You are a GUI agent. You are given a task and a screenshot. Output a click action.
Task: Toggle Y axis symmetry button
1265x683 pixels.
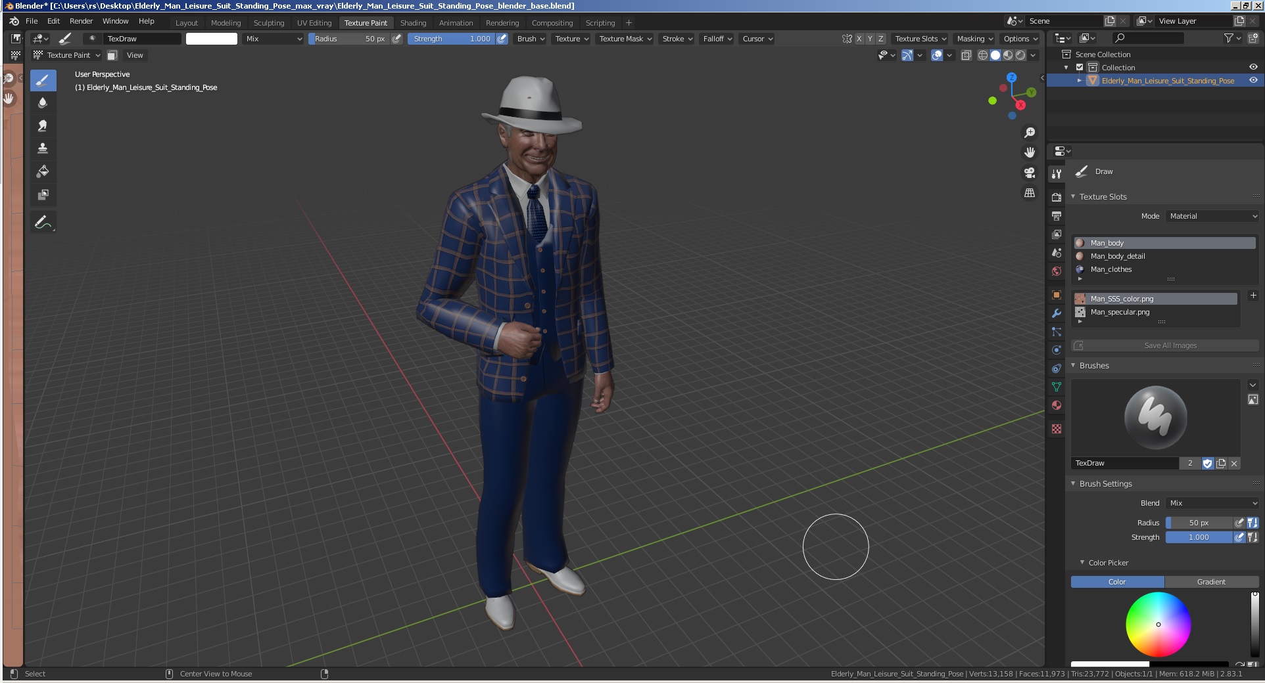pyautogui.click(x=870, y=39)
